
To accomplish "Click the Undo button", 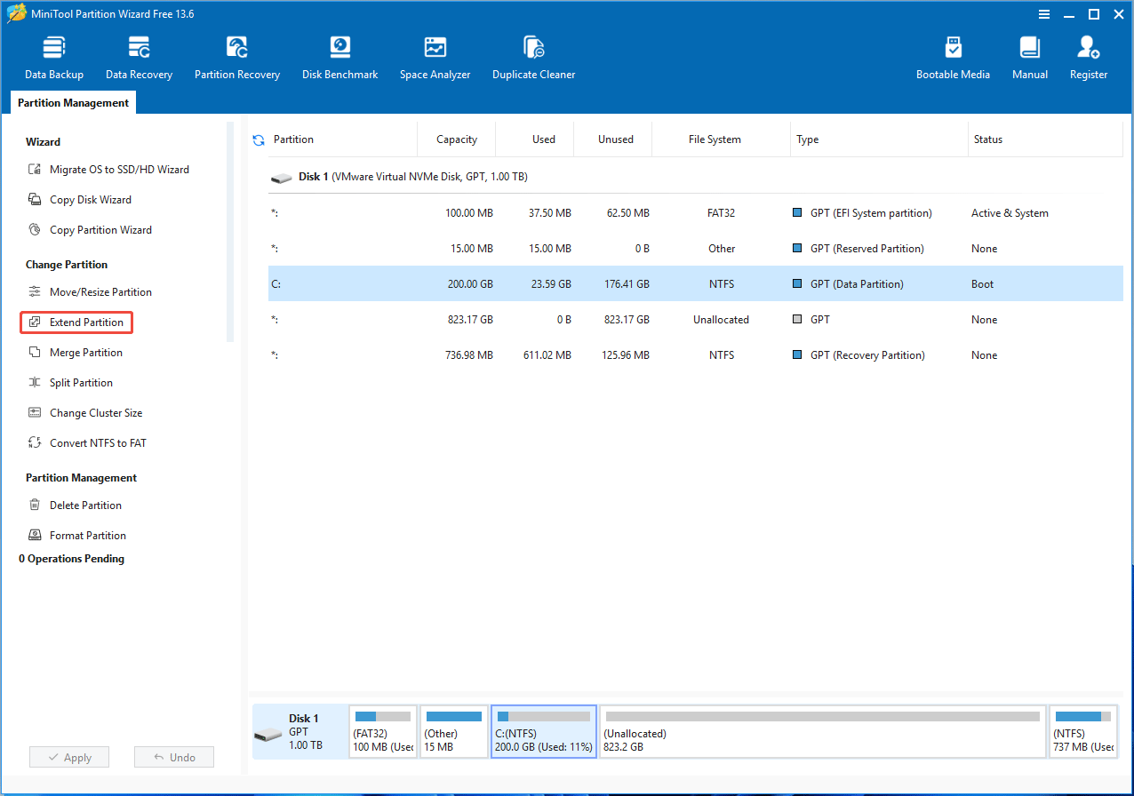I will (x=173, y=756).
